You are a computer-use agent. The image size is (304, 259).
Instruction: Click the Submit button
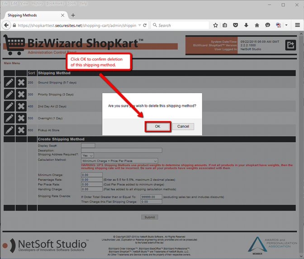[x=150, y=217]
